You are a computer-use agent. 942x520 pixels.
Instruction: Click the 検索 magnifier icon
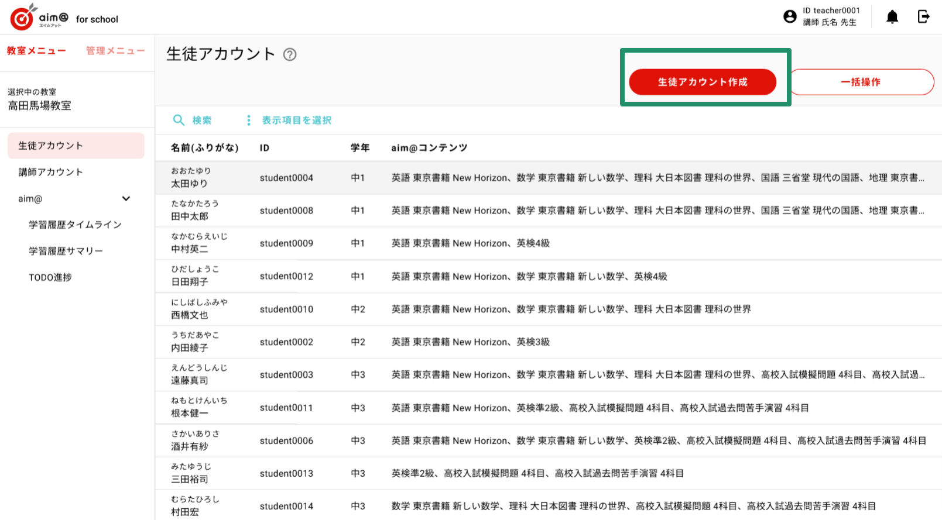click(179, 120)
